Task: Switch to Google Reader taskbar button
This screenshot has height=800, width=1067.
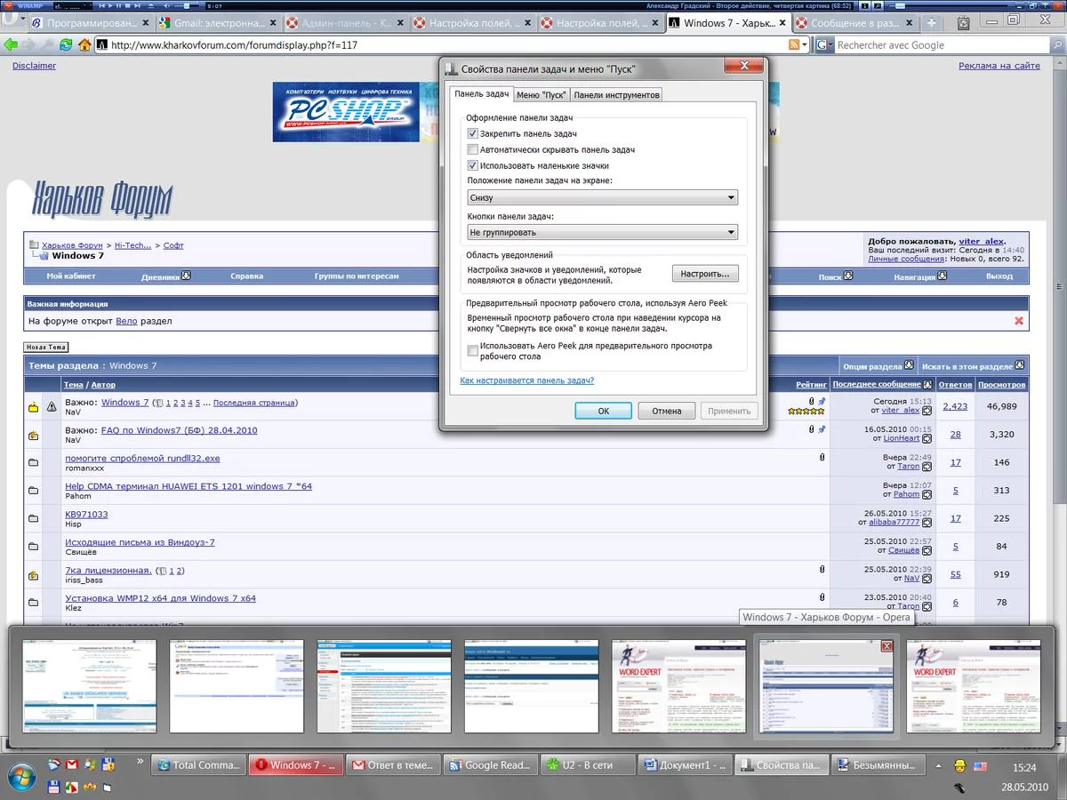Action: click(492, 765)
